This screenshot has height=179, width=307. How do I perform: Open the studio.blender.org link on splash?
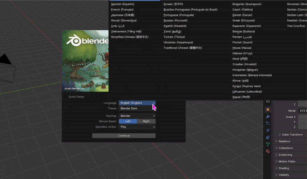(74, 89)
